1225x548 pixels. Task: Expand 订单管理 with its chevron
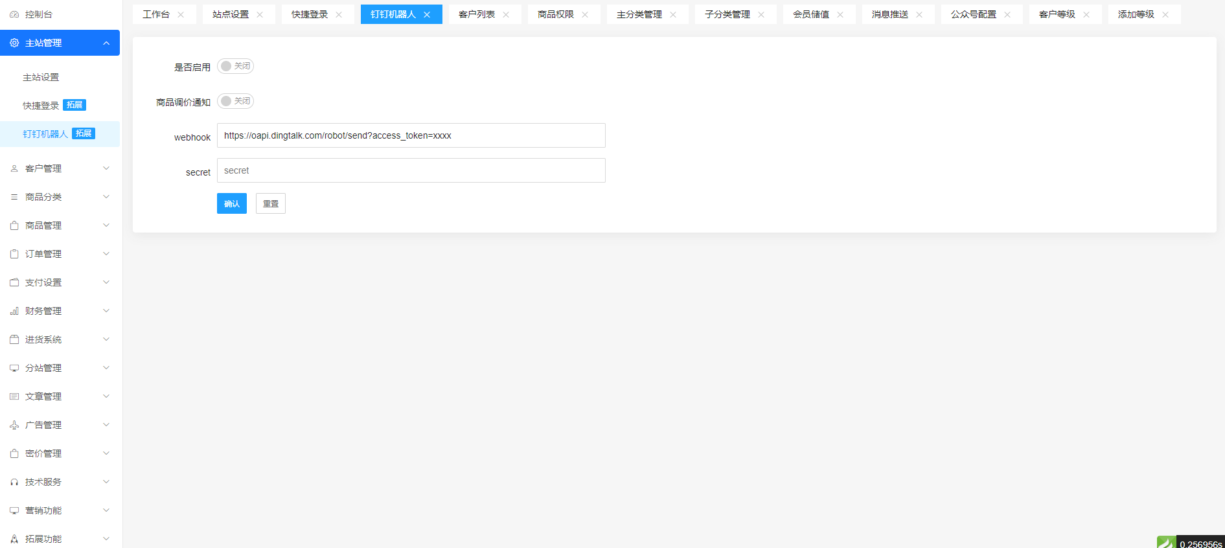point(106,254)
